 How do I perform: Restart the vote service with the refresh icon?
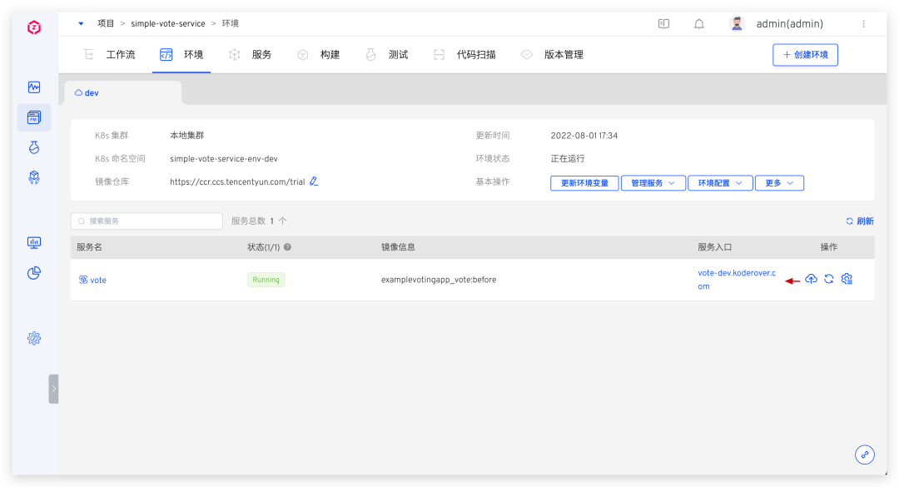pyautogui.click(x=829, y=280)
